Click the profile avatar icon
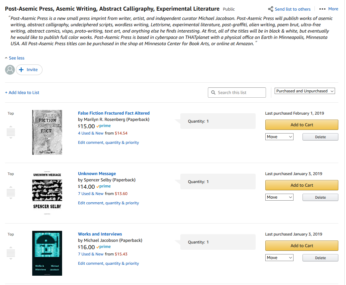The image size is (346, 285). (x=10, y=70)
